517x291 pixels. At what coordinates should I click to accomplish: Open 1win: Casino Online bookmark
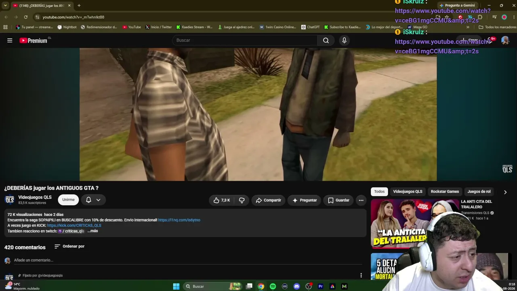pyautogui.click(x=277, y=27)
